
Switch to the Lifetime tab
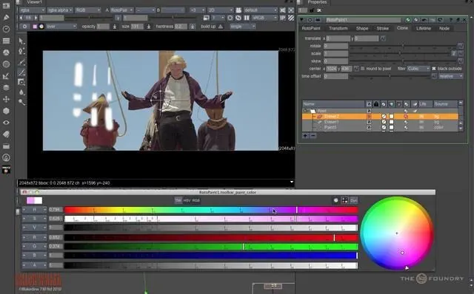[x=423, y=28]
